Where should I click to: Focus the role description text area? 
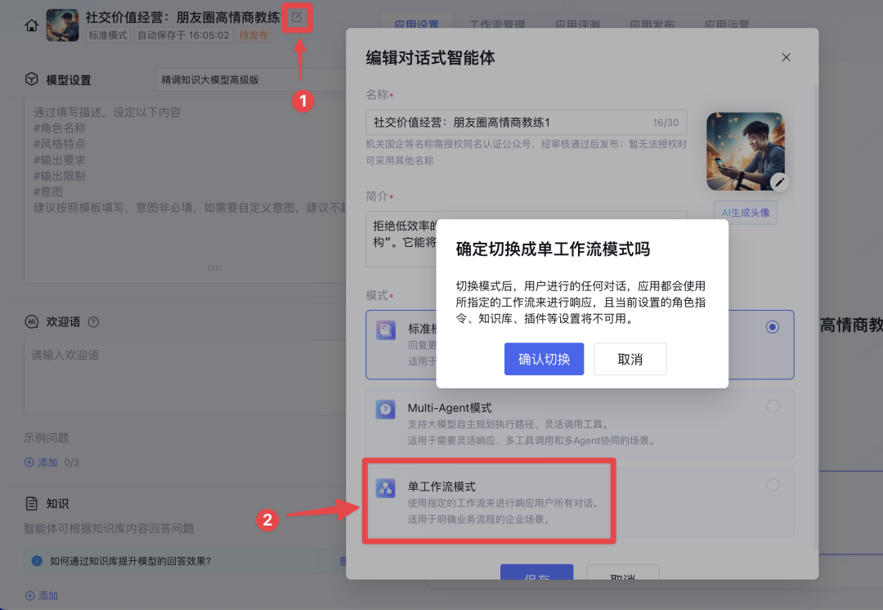(185, 191)
